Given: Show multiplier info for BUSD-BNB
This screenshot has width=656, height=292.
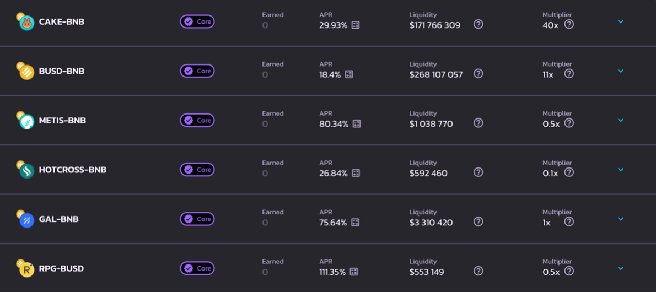Looking at the screenshot, I should click(x=569, y=73).
